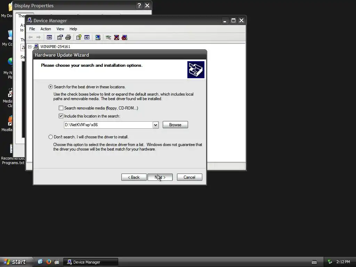
Task: Click the keyboard icon in system tray
Action: 314,262
